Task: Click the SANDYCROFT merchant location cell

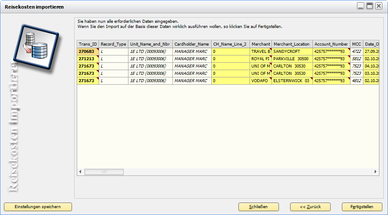Action: click(x=292, y=52)
